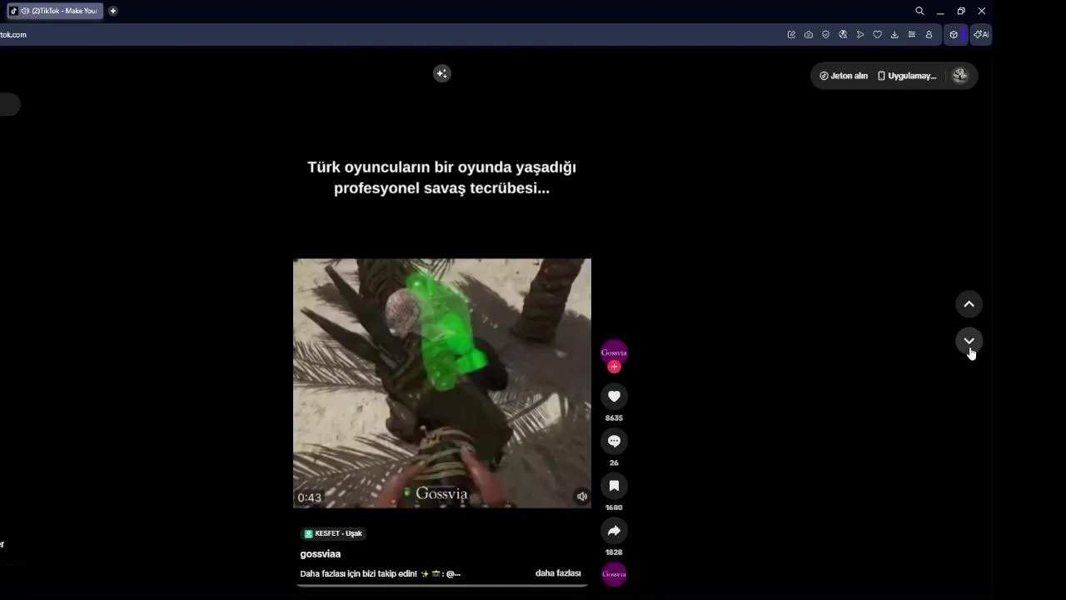
Task: Bookmark the video to favorites
Action: 614,486
